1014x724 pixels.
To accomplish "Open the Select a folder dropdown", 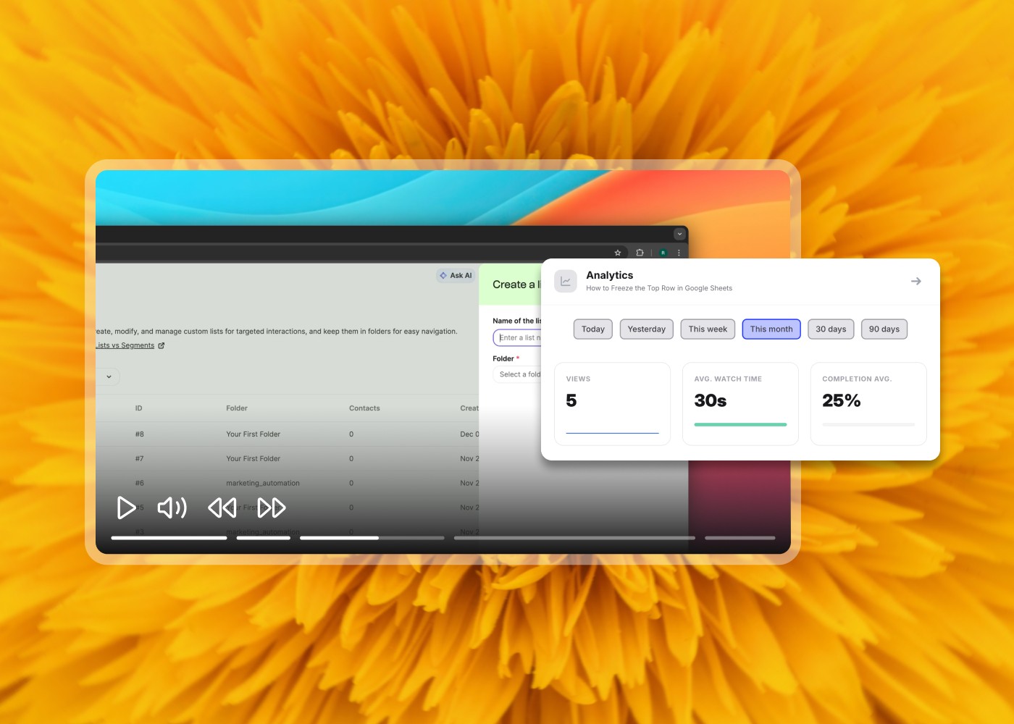I will [517, 374].
